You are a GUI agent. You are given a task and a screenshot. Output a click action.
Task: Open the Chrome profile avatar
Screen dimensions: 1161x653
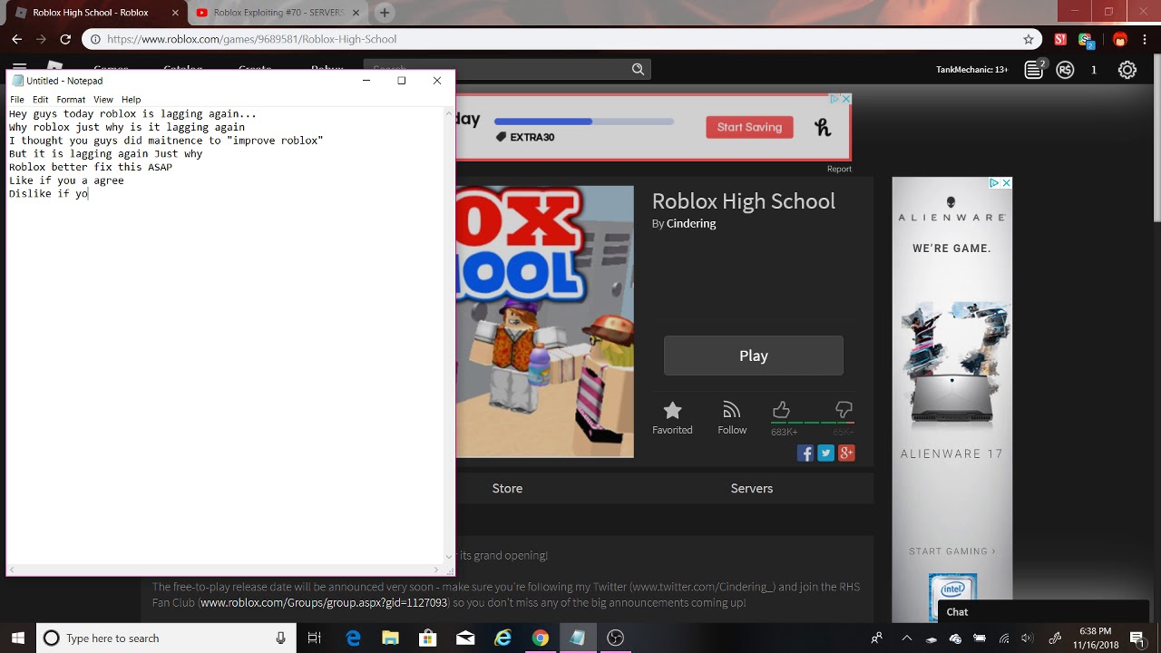tap(1120, 39)
